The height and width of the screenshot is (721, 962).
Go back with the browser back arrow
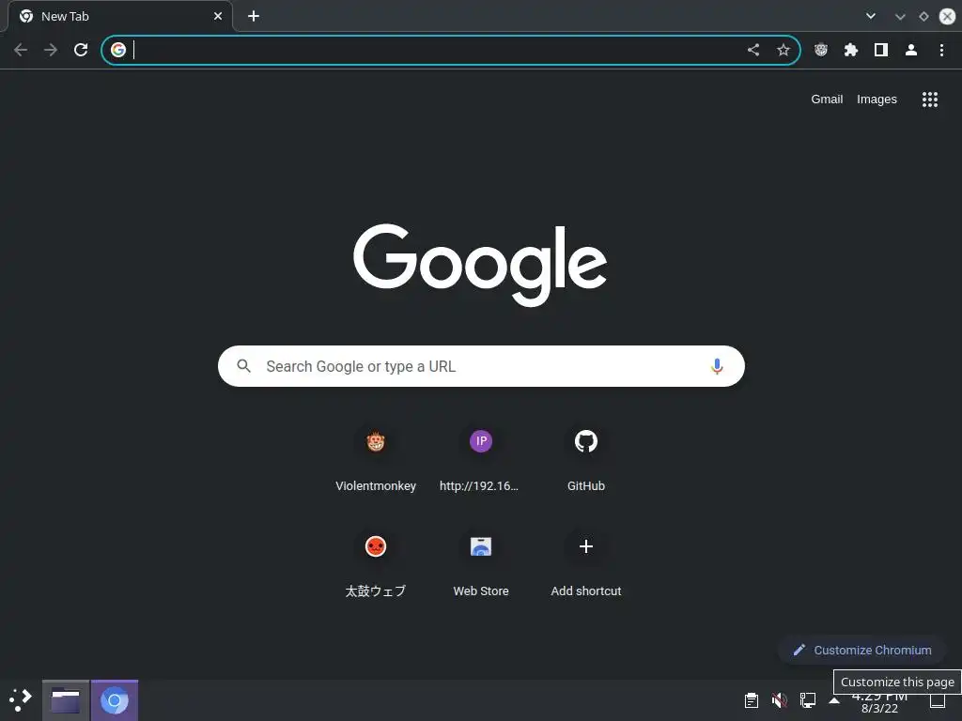click(x=21, y=50)
